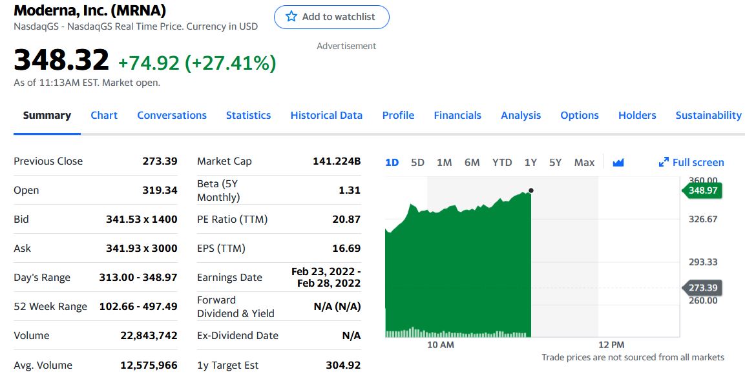Open the Conversations tab
745x381 pixels.
172,116
